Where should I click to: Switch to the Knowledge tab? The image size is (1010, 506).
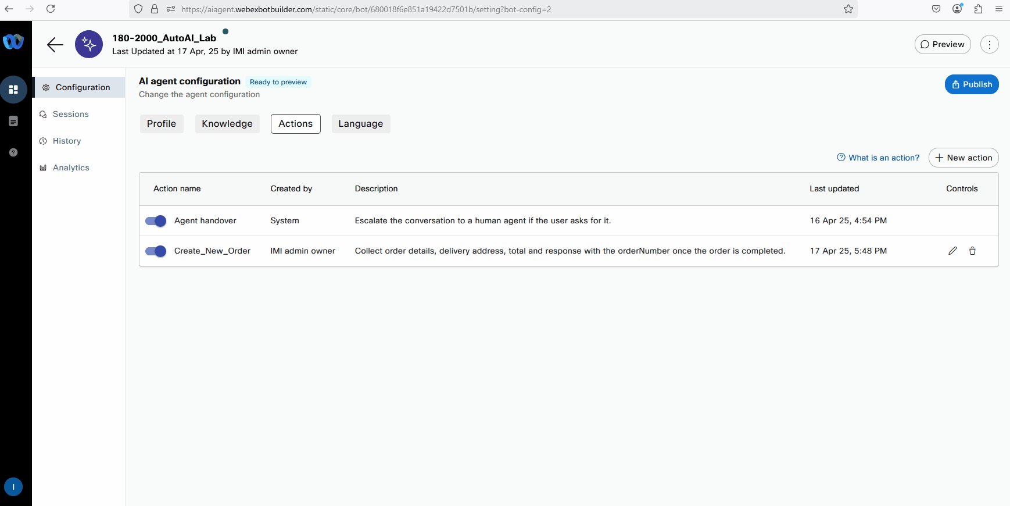point(227,124)
